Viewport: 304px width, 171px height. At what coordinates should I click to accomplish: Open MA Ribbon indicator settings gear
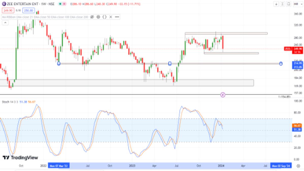[x=98, y=17]
